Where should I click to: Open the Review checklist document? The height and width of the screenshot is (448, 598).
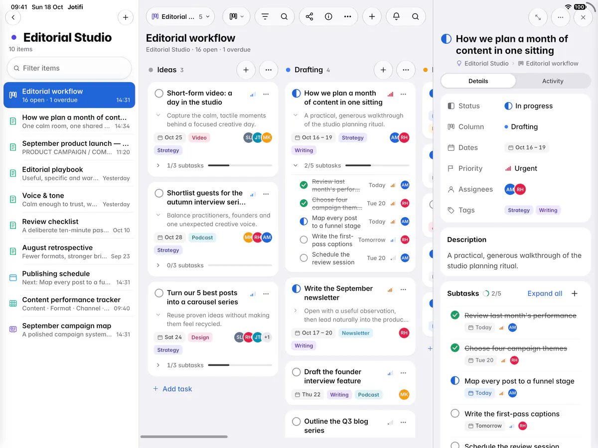click(69, 225)
